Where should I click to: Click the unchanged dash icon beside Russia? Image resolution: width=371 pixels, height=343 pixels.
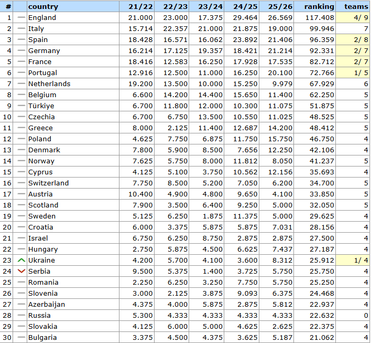(21, 316)
